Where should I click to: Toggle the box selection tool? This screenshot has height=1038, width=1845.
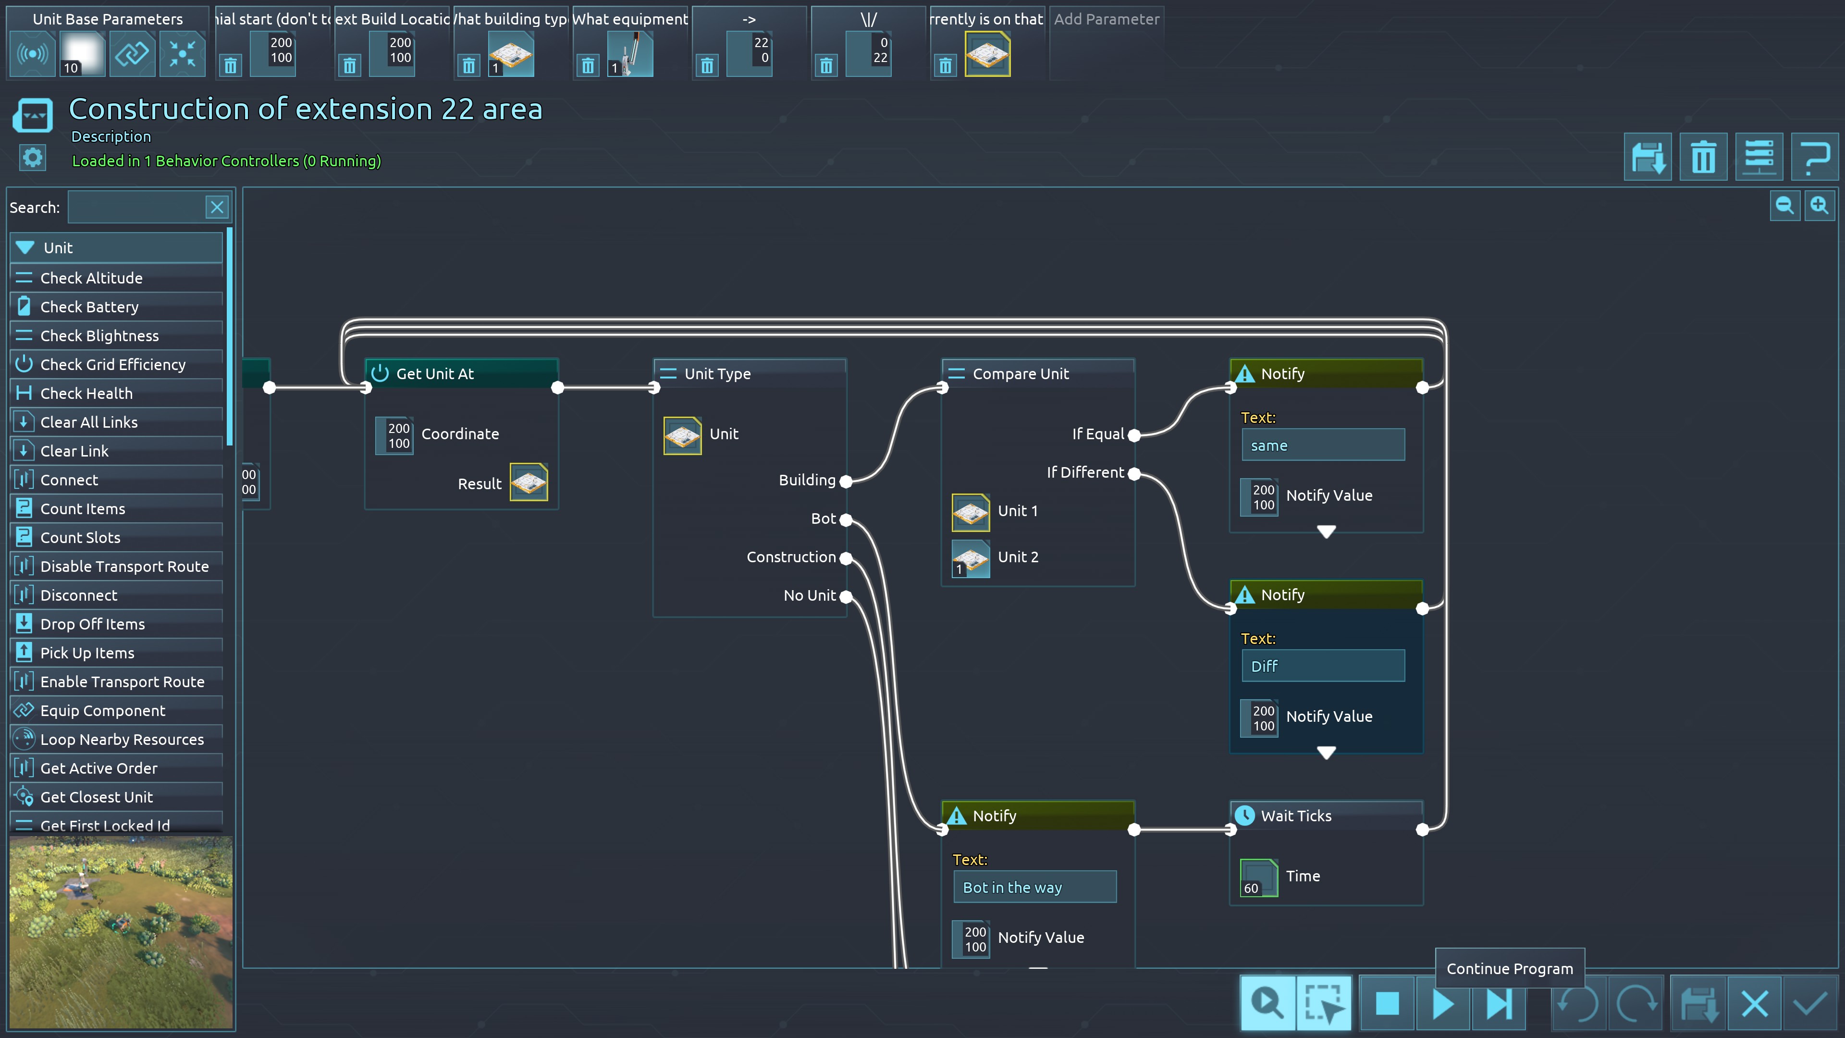point(1324,1003)
